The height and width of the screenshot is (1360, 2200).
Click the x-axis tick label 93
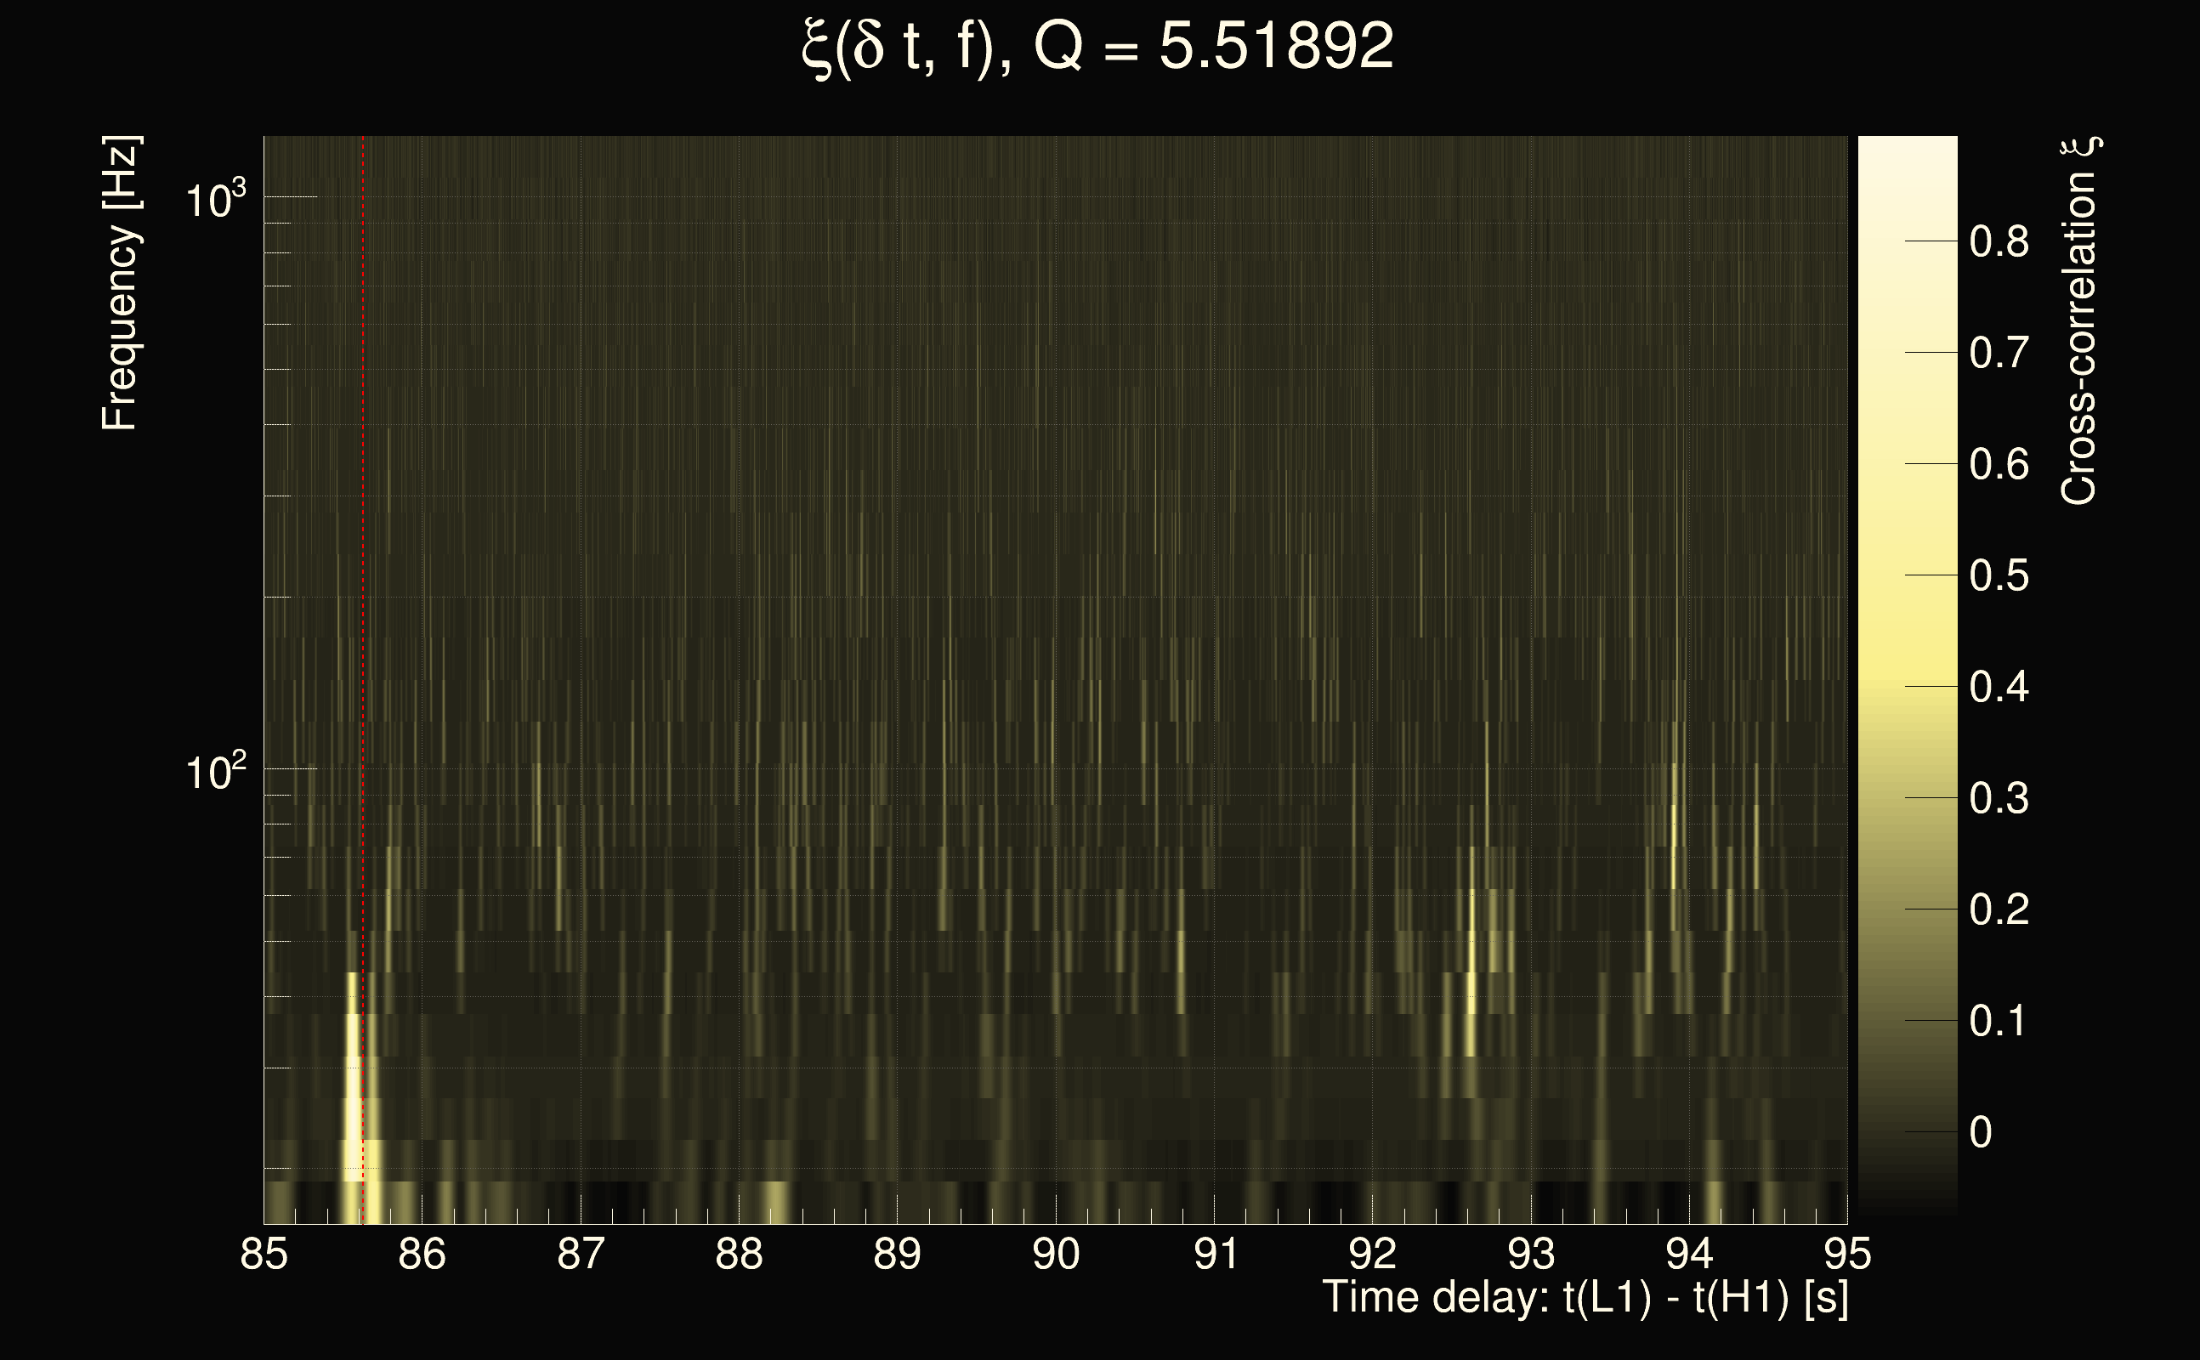pos(1531,1255)
